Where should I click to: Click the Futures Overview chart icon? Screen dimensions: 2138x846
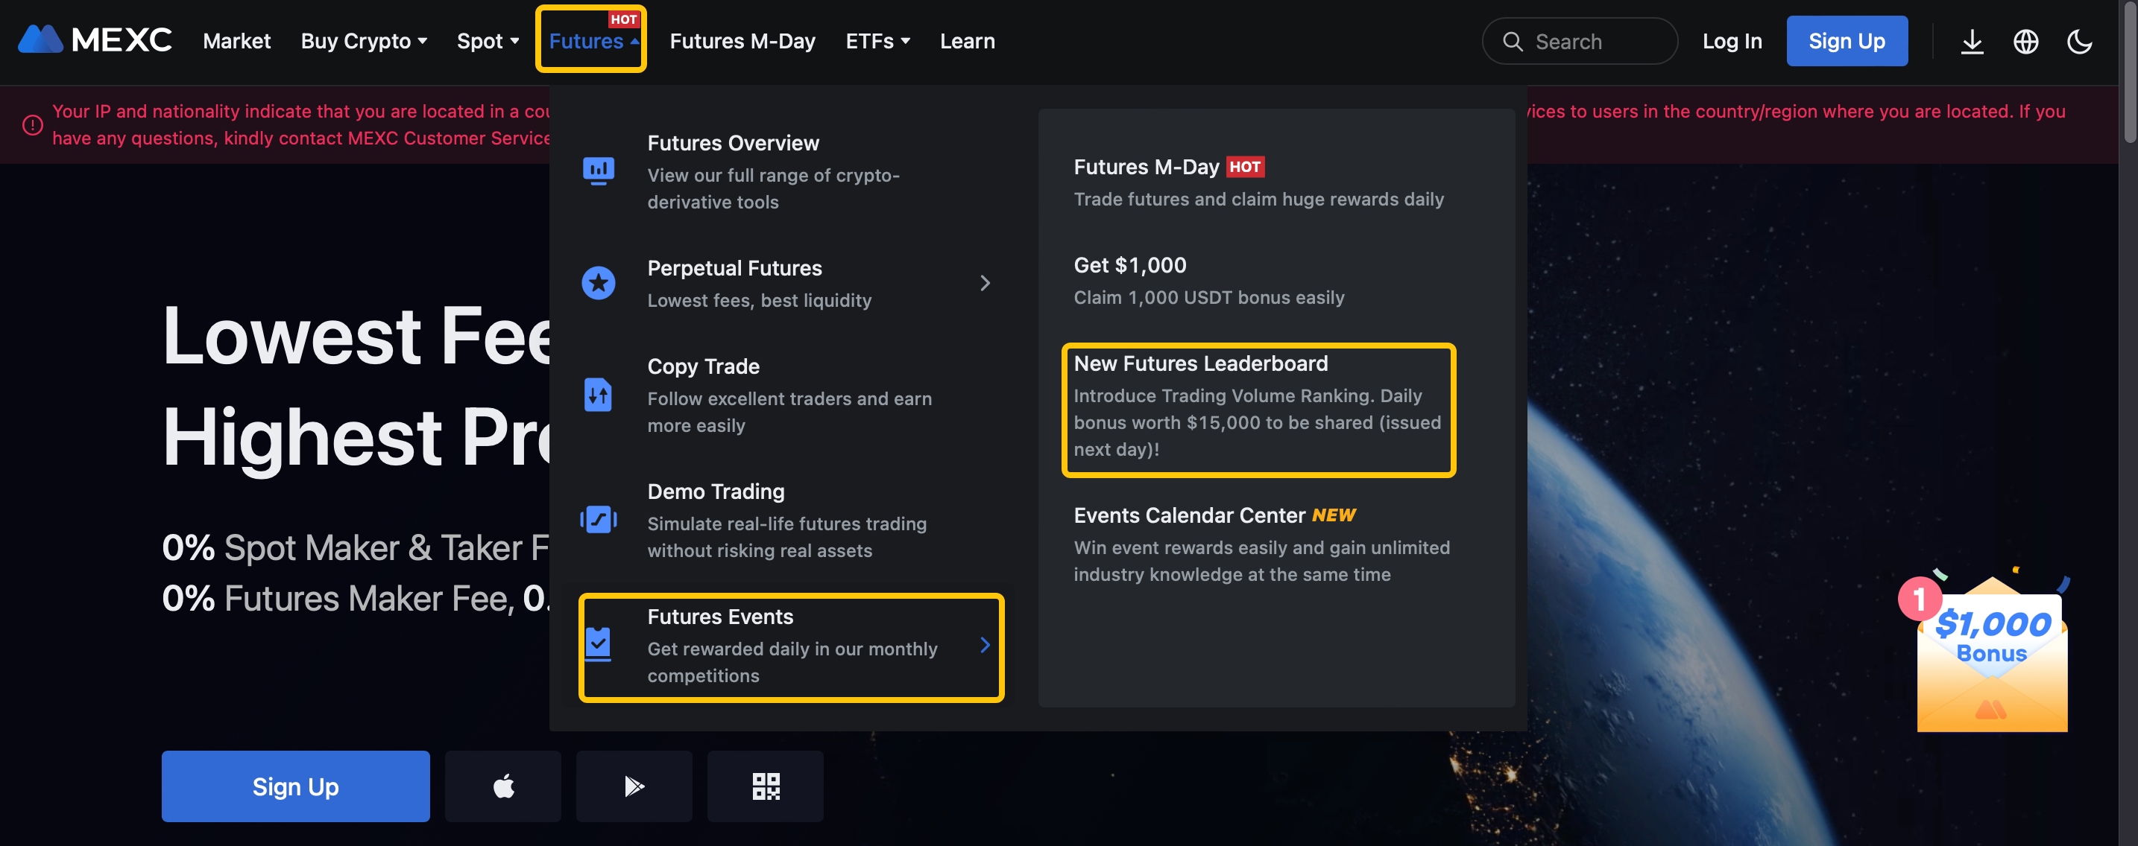pos(599,171)
